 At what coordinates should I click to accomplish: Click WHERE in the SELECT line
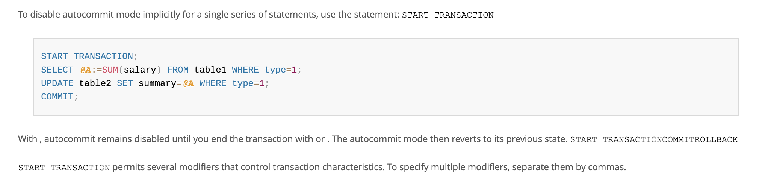(245, 70)
